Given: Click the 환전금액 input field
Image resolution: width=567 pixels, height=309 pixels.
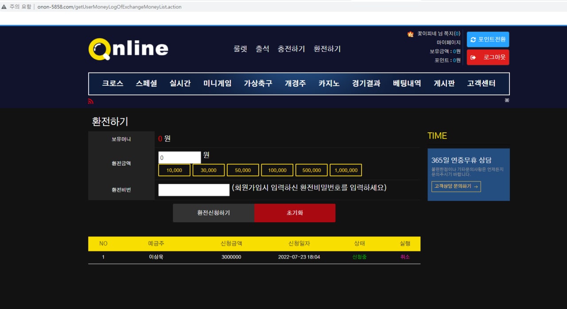Looking at the screenshot, I should click(179, 158).
